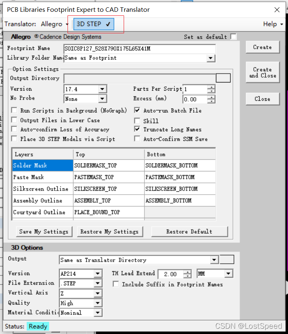The image size is (288, 334).
Task: Click the Excess (mm) value field
Action: point(195,99)
